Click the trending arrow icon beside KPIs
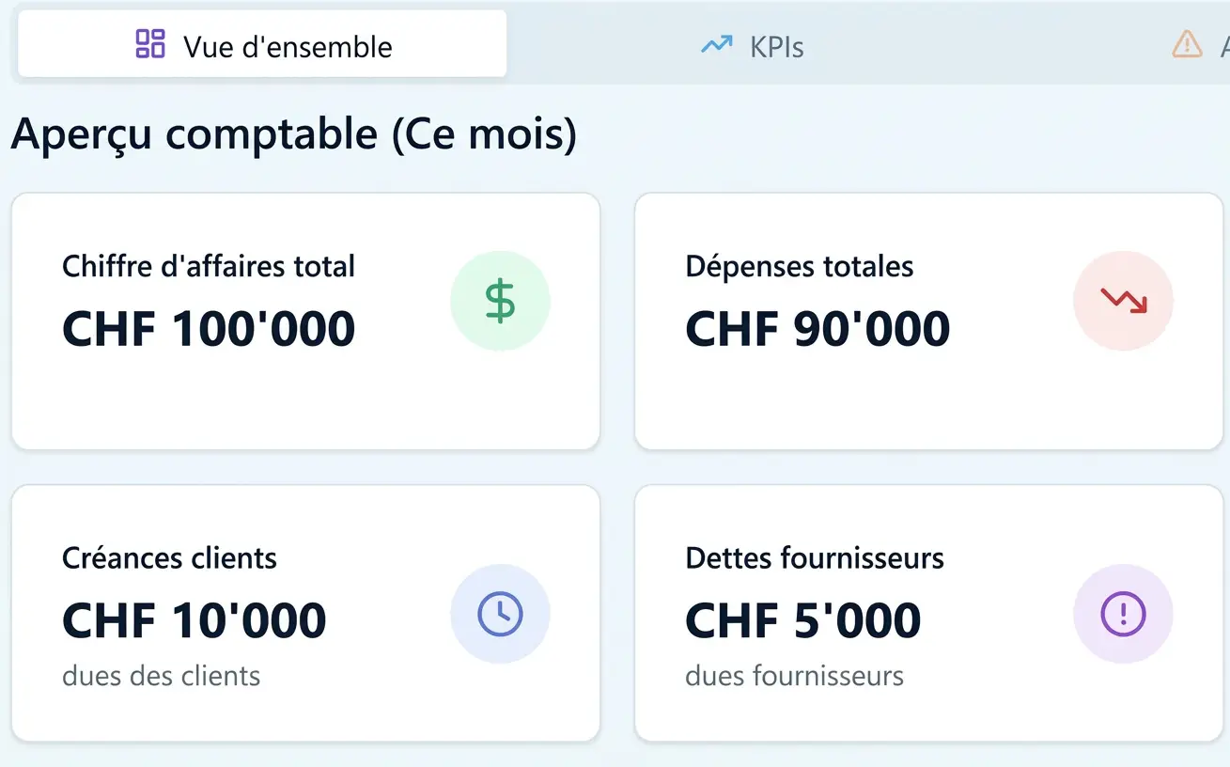The width and height of the screenshot is (1230, 767). click(x=716, y=44)
